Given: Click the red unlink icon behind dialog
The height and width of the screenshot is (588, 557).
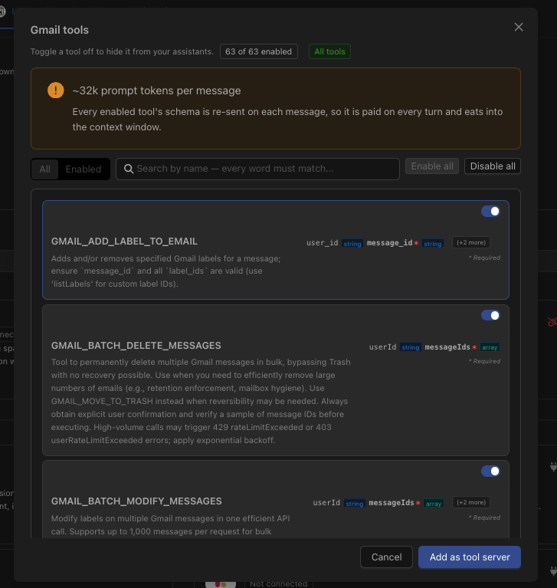Looking at the screenshot, I should (552, 322).
